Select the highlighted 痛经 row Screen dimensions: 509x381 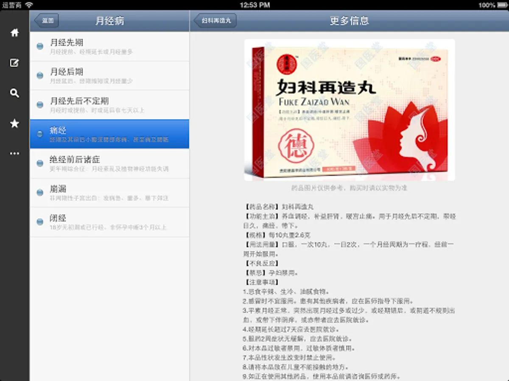(x=109, y=134)
